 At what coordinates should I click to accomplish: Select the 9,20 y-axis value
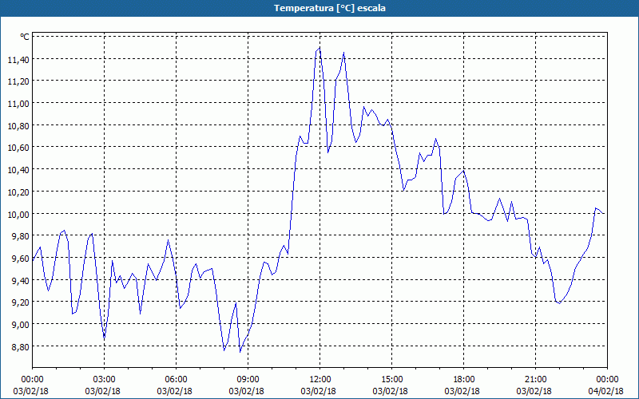[21, 302]
